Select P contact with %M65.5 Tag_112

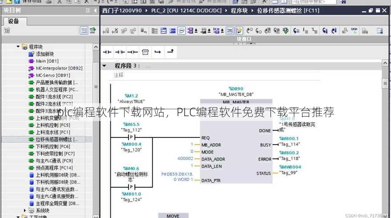tap(131, 137)
